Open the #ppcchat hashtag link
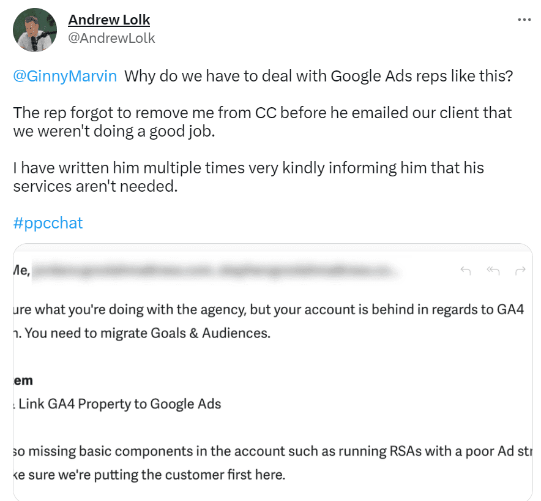The image size is (541, 501). [x=48, y=223]
